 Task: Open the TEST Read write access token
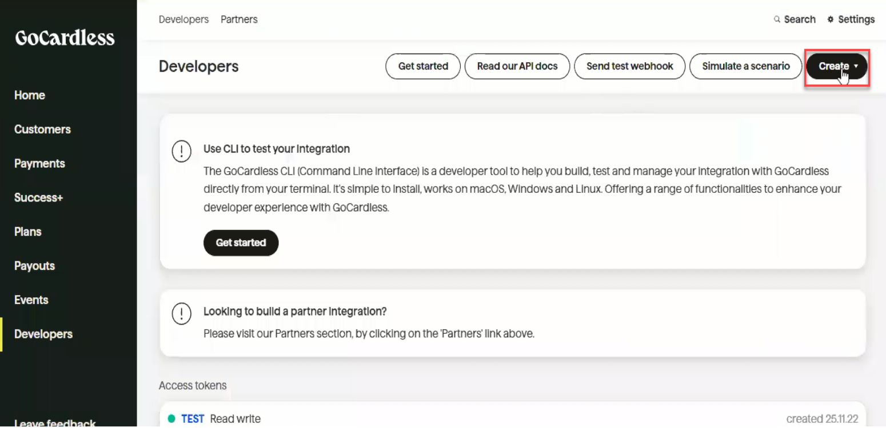pyautogui.click(x=513, y=417)
